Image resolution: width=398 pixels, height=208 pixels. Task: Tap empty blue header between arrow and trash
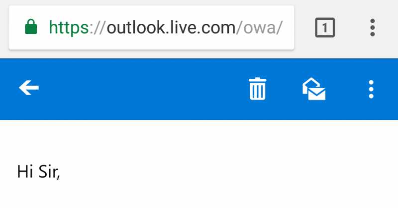[143, 89]
